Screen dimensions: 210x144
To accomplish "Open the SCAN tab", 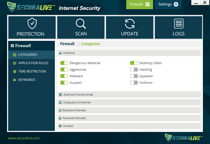I will 81,27.
